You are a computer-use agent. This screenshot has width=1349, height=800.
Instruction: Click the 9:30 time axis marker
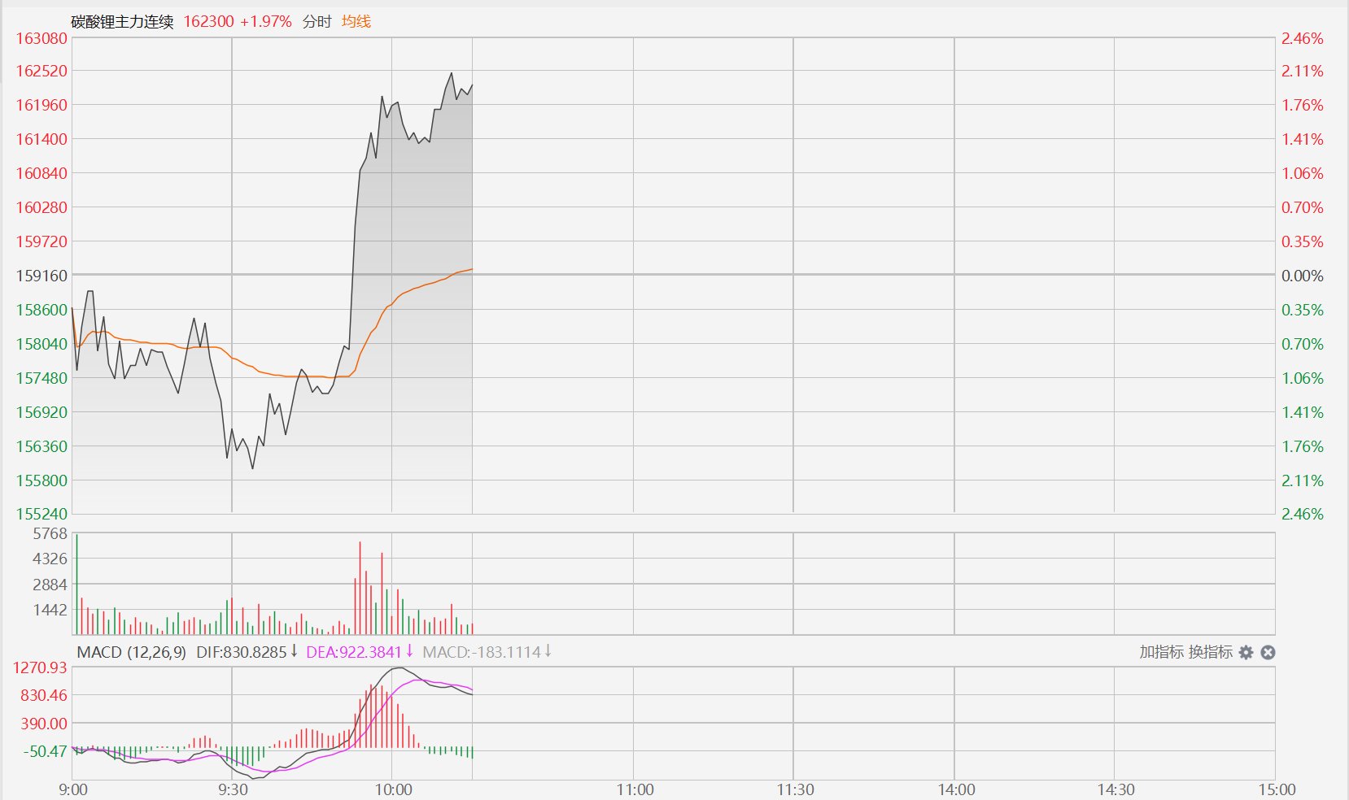tap(234, 789)
